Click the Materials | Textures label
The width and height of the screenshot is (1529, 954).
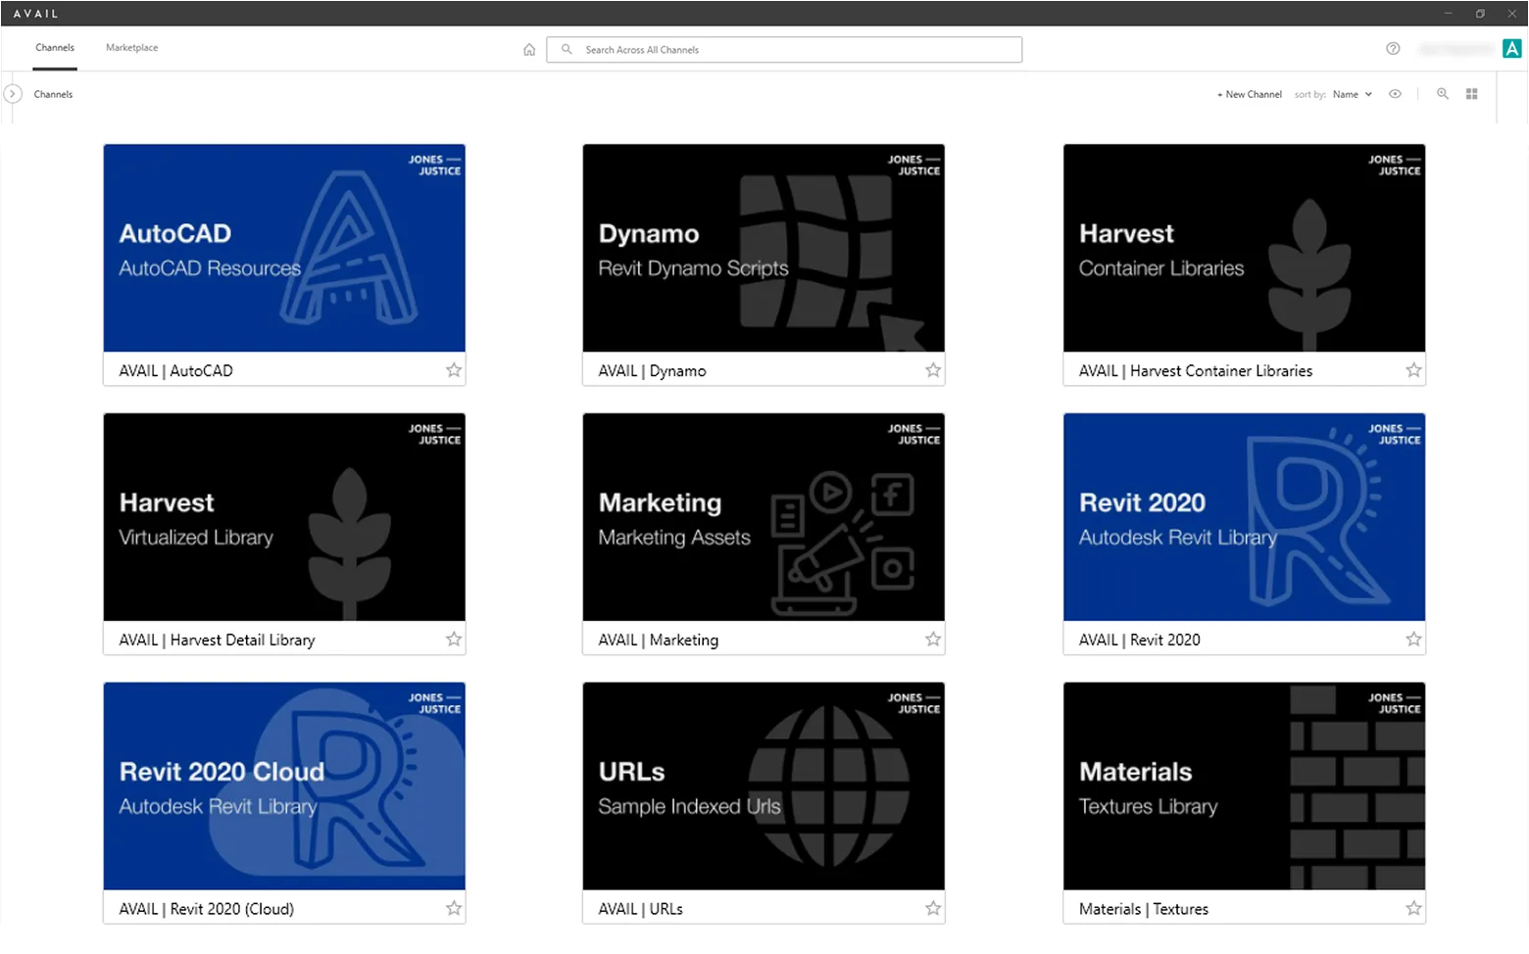tap(1144, 910)
